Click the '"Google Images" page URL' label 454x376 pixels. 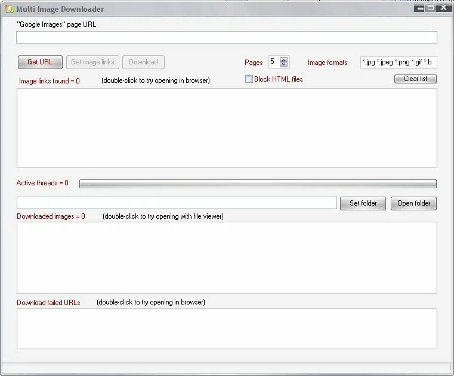click(x=57, y=24)
